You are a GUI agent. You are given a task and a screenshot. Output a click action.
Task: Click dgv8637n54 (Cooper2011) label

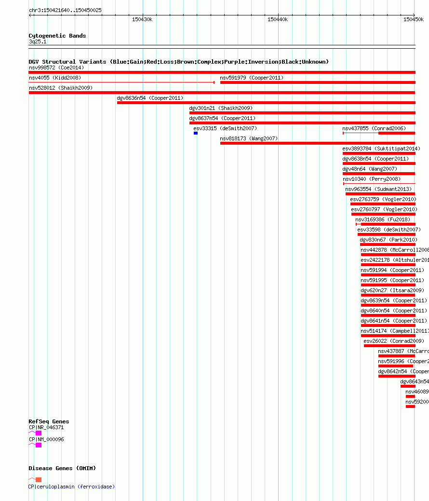pos(222,118)
